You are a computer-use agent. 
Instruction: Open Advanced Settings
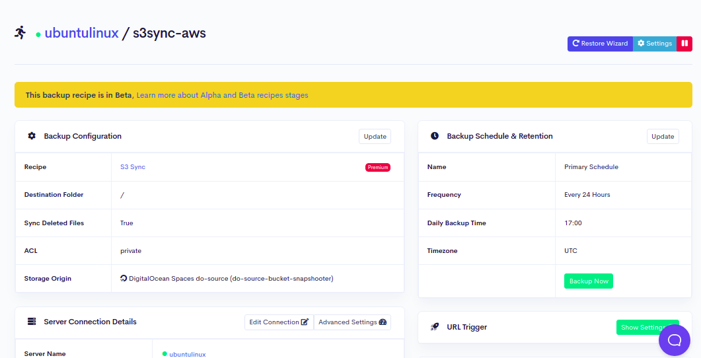coord(352,322)
